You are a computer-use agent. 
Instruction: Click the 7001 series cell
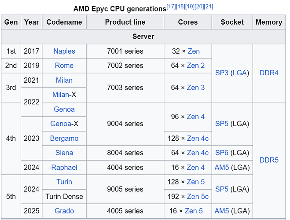coord(125,51)
